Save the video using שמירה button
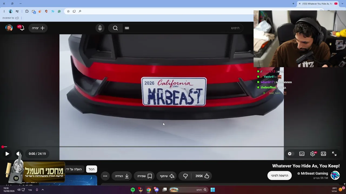The height and width of the screenshot is (194, 346). point(144,176)
